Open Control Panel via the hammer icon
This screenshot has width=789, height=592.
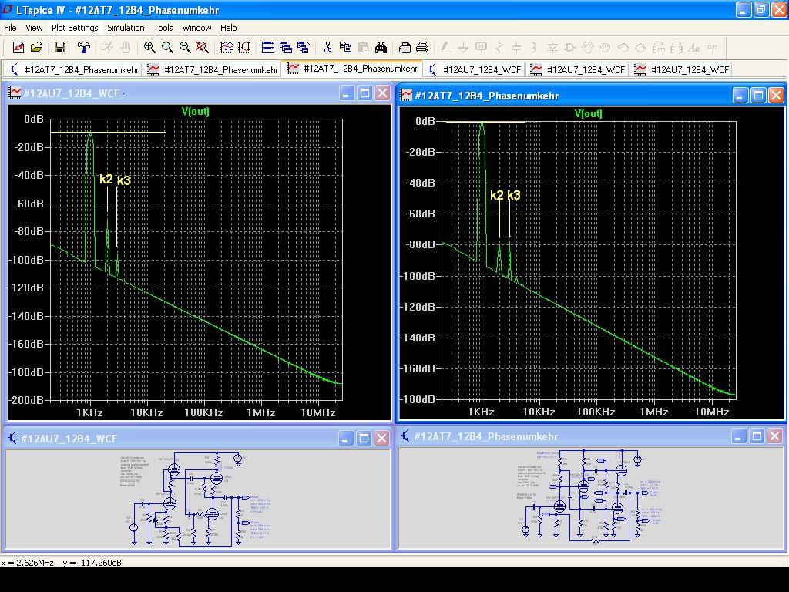coord(84,48)
